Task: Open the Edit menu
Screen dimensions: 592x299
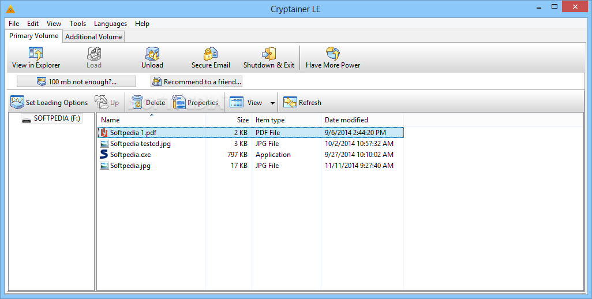Action: pos(33,24)
